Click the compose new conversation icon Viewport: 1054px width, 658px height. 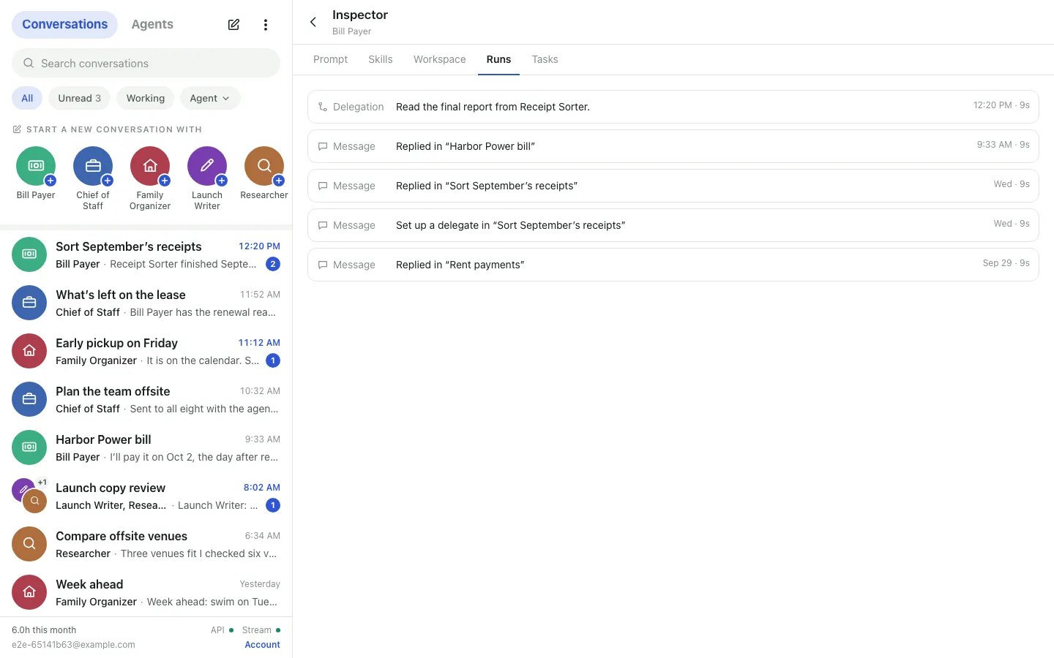(233, 25)
